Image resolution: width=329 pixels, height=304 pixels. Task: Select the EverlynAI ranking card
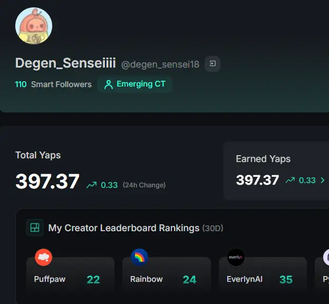pyautogui.click(x=263, y=274)
